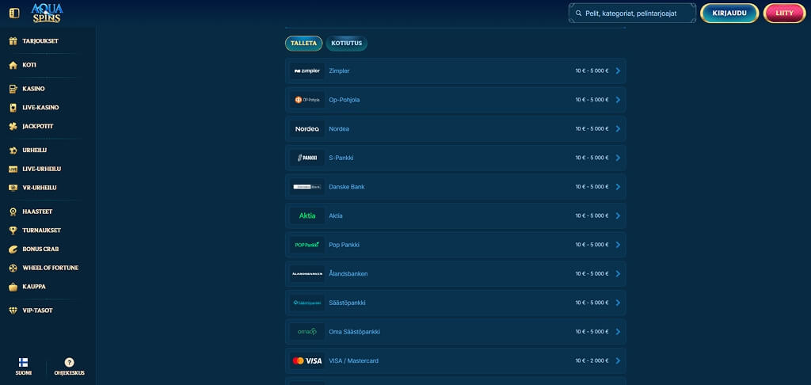Click the Nordea name text
The image size is (811, 385).
point(339,129)
